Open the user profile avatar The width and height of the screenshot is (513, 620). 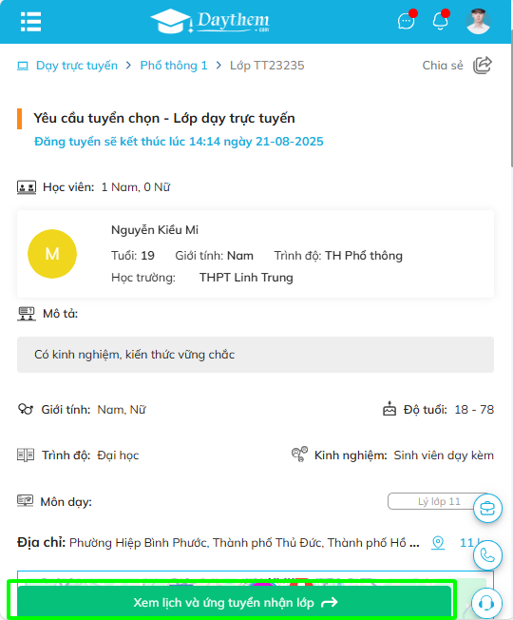(478, 21)
